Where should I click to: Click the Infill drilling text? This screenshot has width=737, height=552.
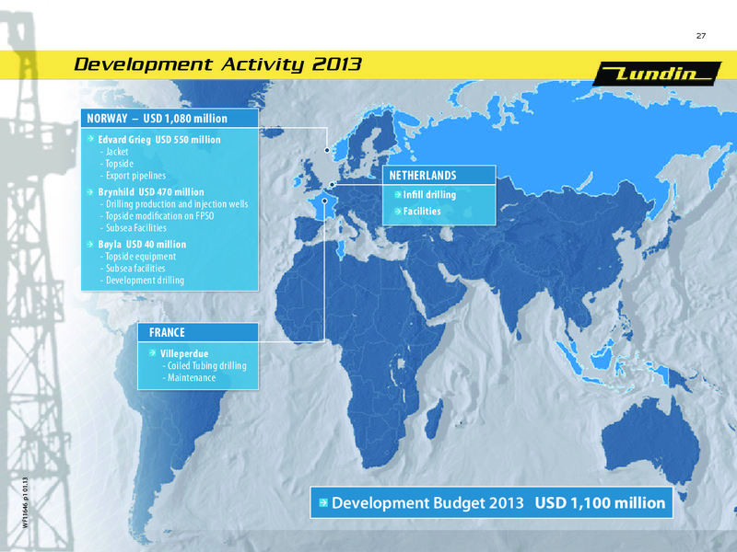pos(429,195)
